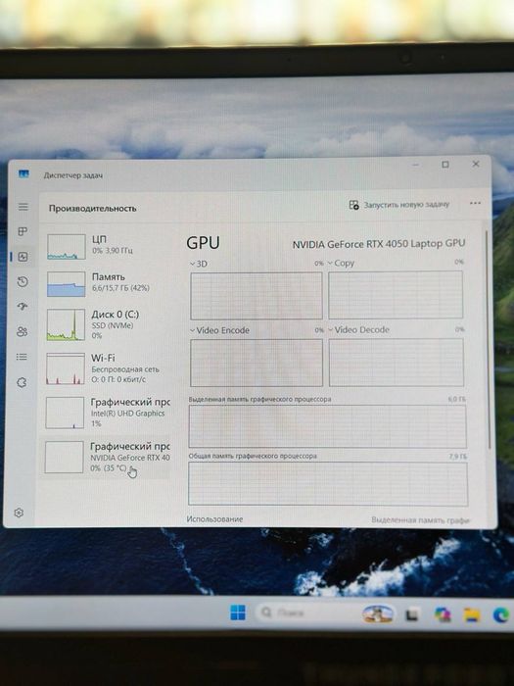Select the Performance page icon

point(23,257)
